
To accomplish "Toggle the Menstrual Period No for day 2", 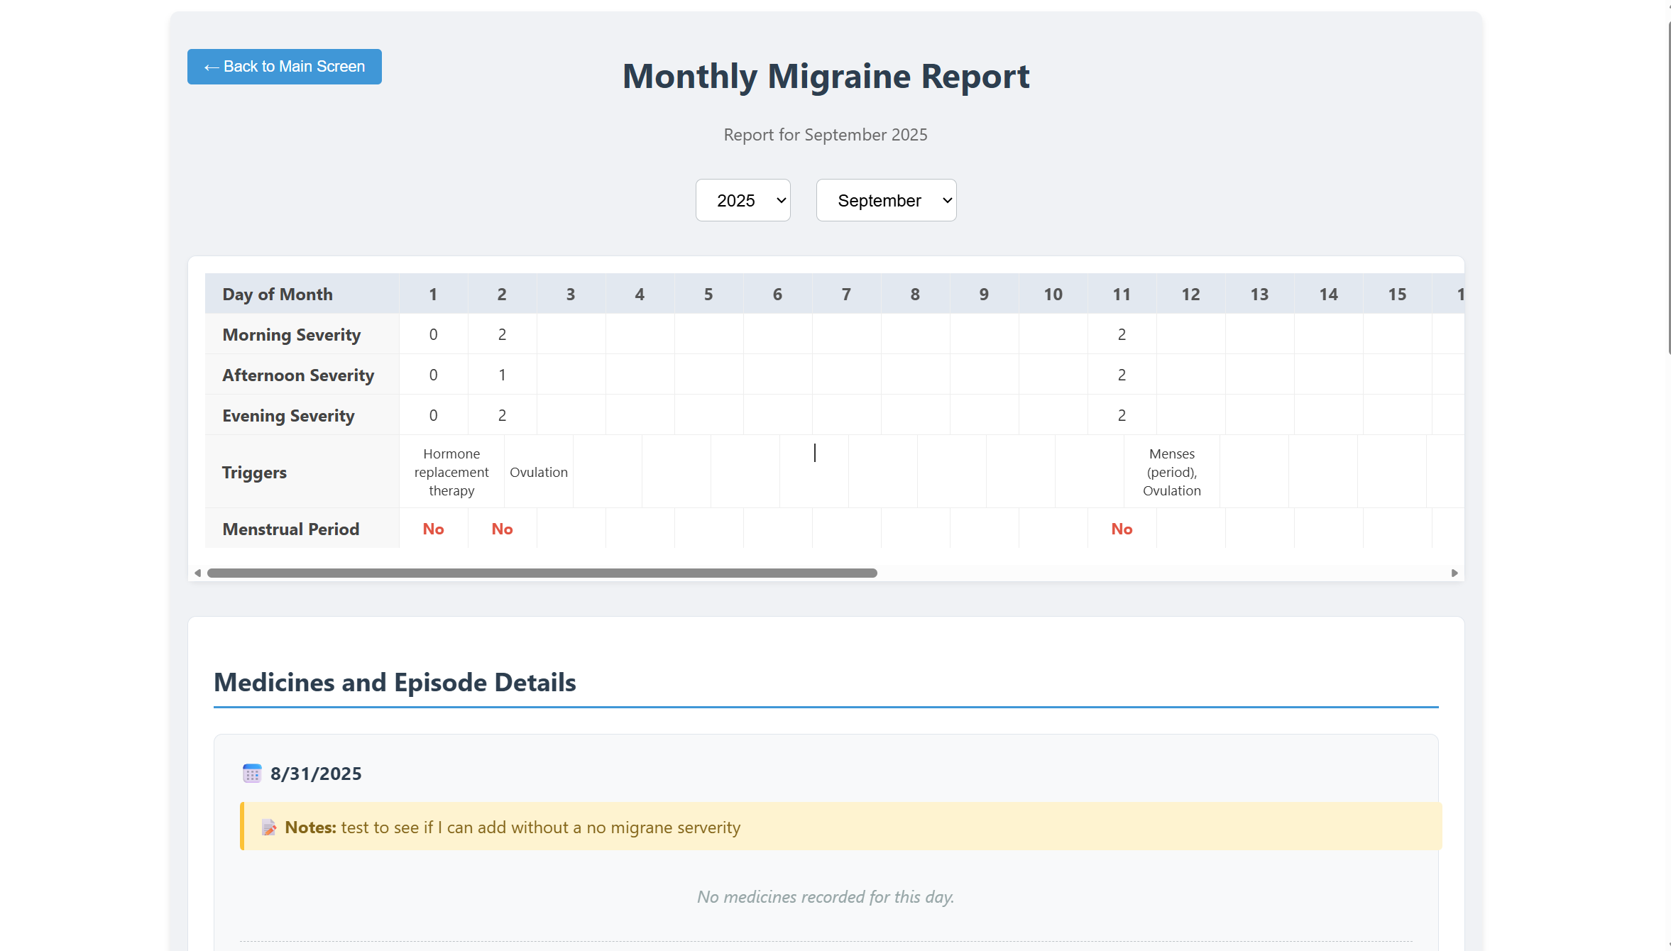I will [x=502, y=529].
